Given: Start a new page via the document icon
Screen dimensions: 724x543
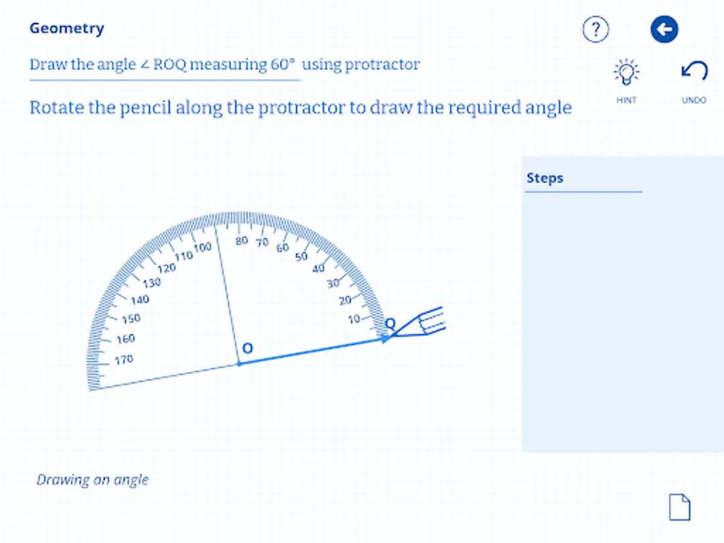Looking at the screenshot, I should coord(679,507).
